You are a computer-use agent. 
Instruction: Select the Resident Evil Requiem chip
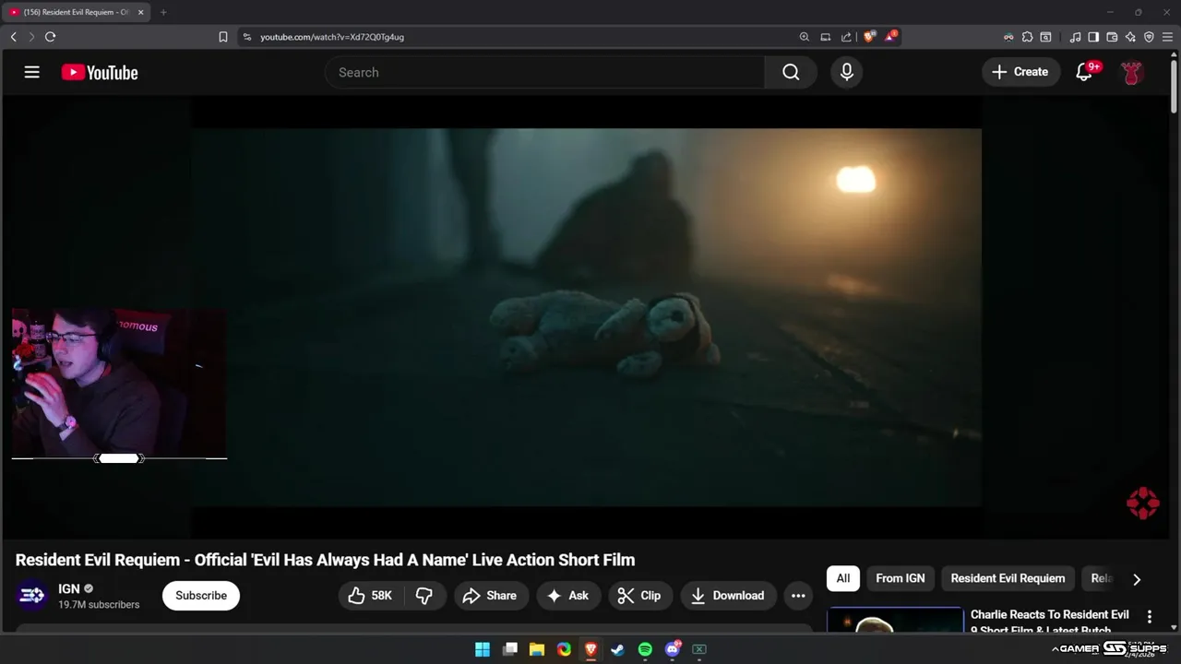1008,578
